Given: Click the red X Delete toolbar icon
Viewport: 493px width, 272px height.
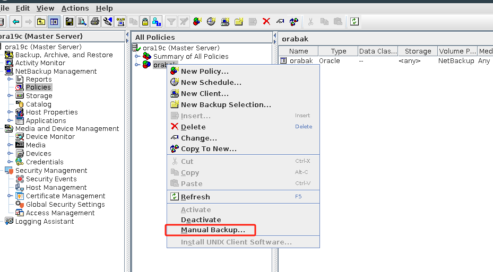Looking at the screenshot, I should [x=266, y=22].
